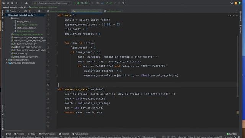
Task: Expand Scratches and Consoles node
Action: coord(7,63)
